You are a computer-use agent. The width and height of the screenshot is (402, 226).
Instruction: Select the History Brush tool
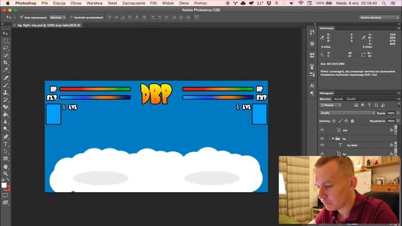[x=6, y=100]
